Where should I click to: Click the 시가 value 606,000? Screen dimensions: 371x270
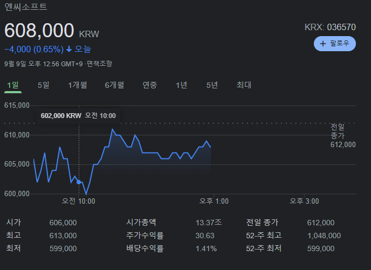(63, 223)
